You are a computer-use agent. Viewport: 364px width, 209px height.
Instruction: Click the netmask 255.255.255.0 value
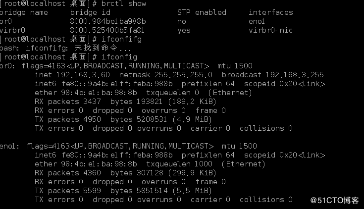pyautogui.click(x=183, y=75)
